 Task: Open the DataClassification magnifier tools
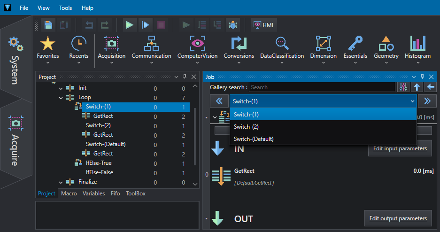point(282,50)
